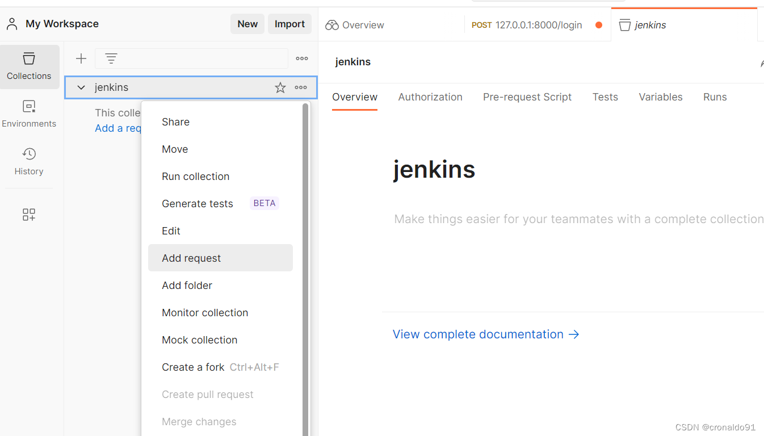Click the jenkins collection name heading

point(434,169)
